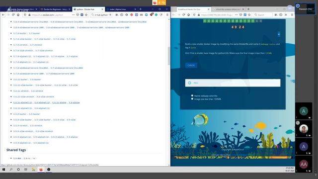Open File Explorer from taskbar
The width and height of the screenshot is (318, 179).
coord(33,170)
